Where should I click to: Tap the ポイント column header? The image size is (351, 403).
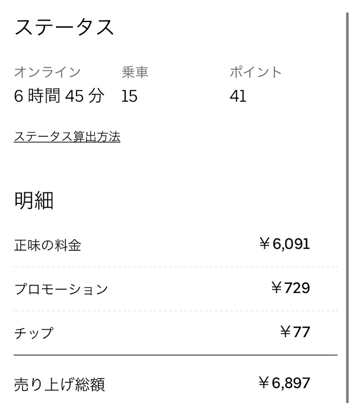tap(256, 71)
